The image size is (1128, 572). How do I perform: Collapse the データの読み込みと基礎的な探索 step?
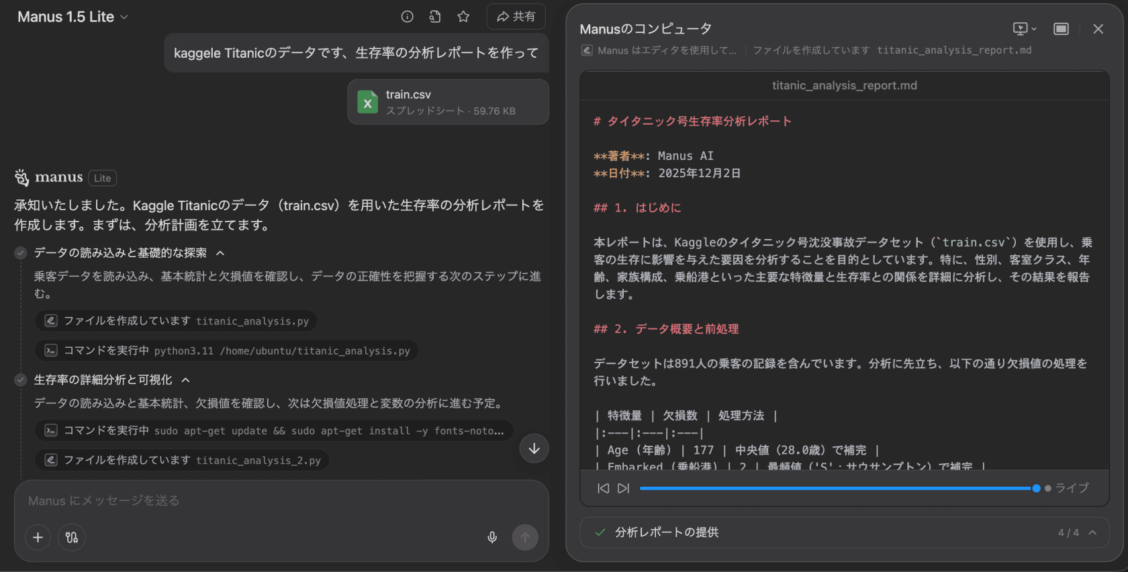pyautogui.click(x=220, y=253)
